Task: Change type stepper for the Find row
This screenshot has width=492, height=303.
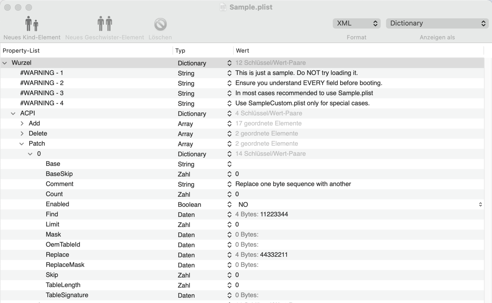Action: [229, 215]
